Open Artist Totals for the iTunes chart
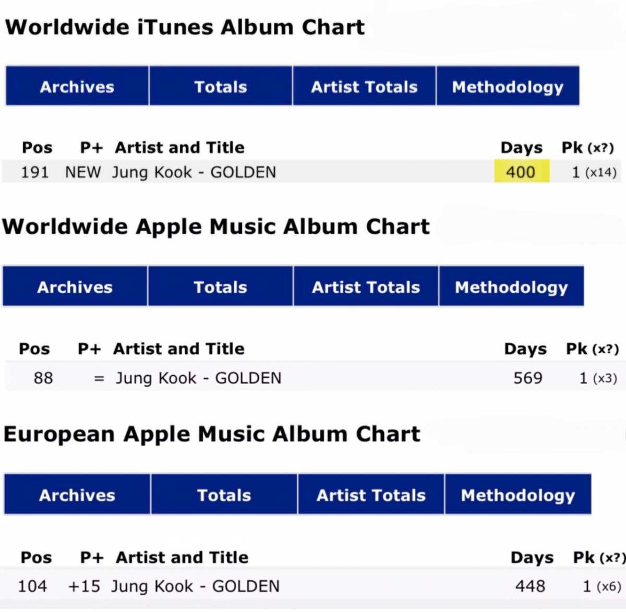 (x=364, y=87)
